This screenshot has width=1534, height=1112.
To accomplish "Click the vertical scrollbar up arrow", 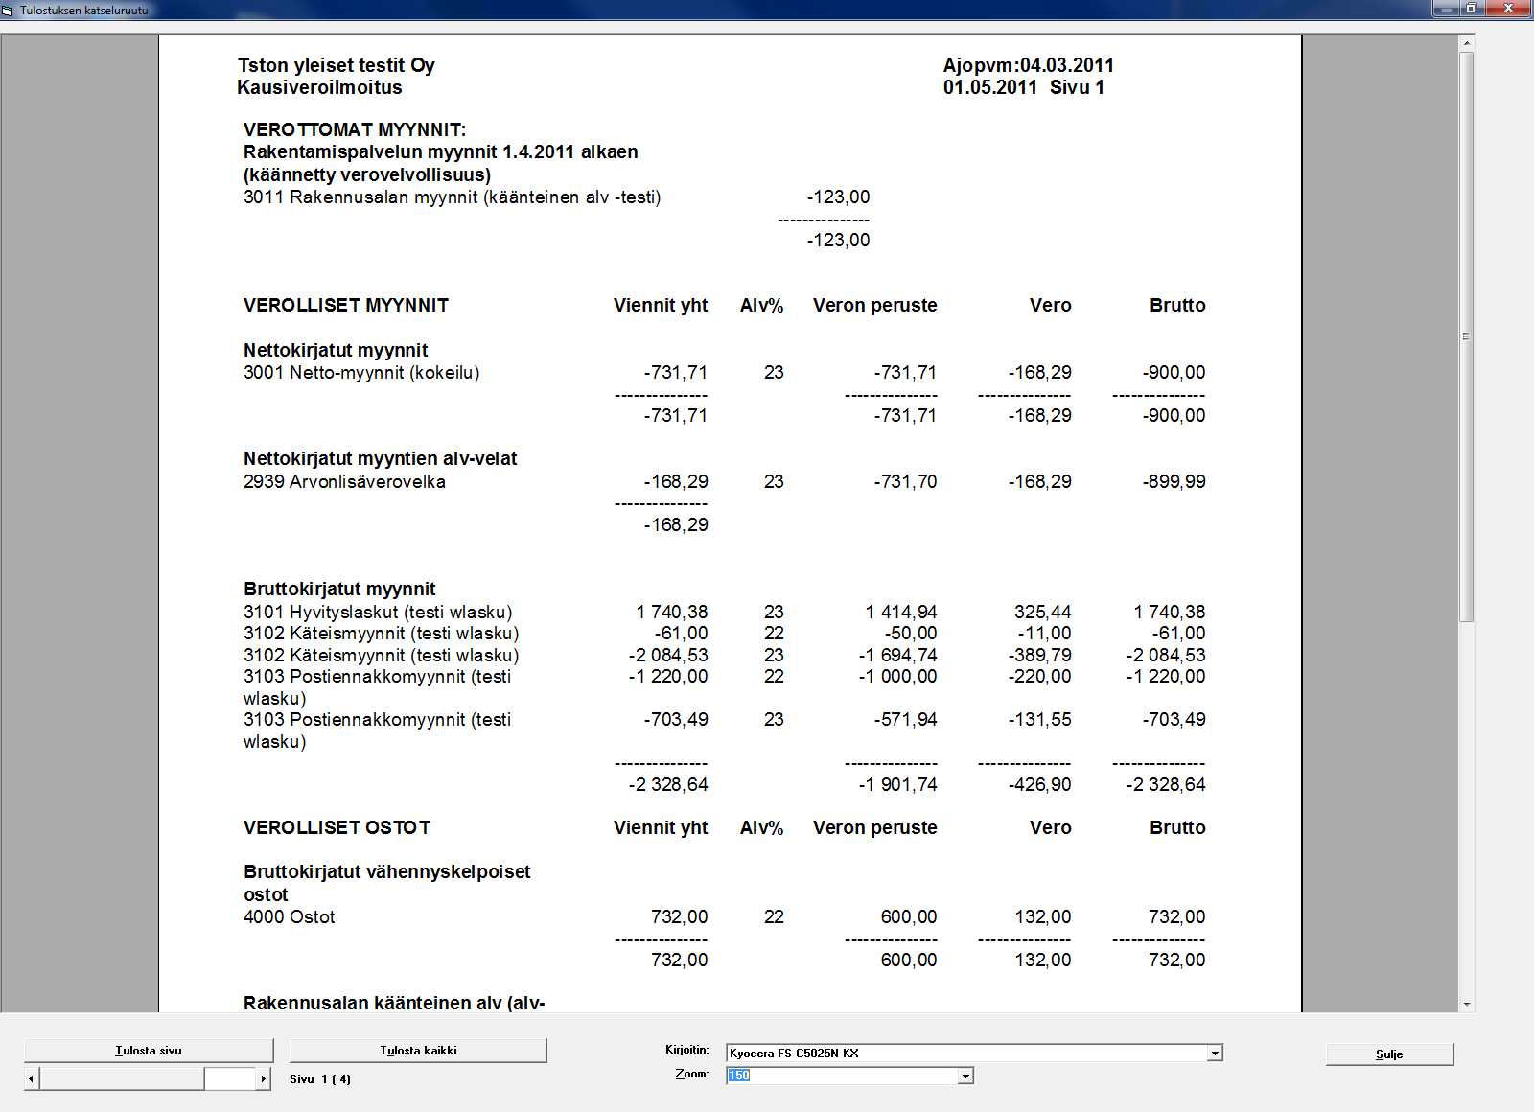I will pyautogui.click(x=1466, y=43).
